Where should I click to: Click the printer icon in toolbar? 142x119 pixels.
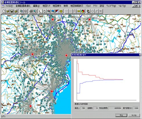(31, 11)
